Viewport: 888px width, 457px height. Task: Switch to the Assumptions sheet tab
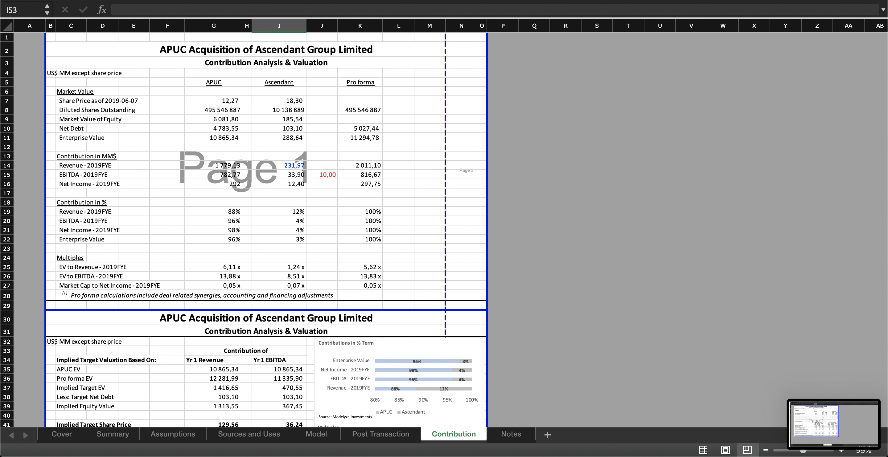point(173,434)
